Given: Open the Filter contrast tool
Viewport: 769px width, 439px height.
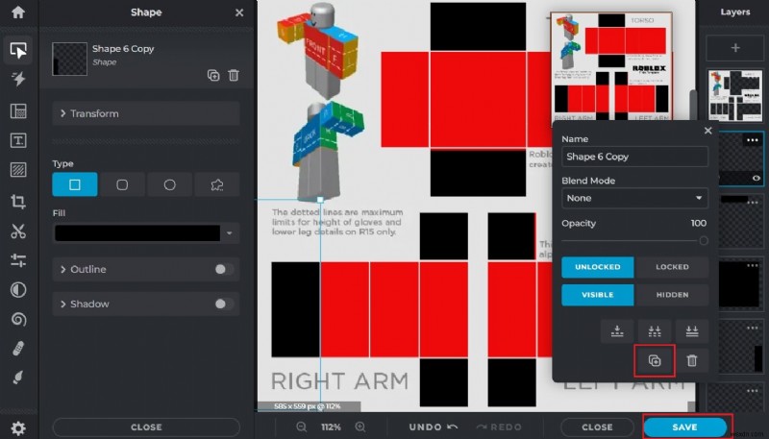Looking at the screenshot, I should point(18,289).
